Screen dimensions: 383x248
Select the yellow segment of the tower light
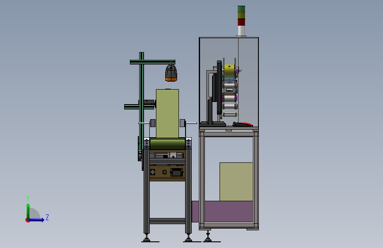pyautogui.click(x=241, y=15)
